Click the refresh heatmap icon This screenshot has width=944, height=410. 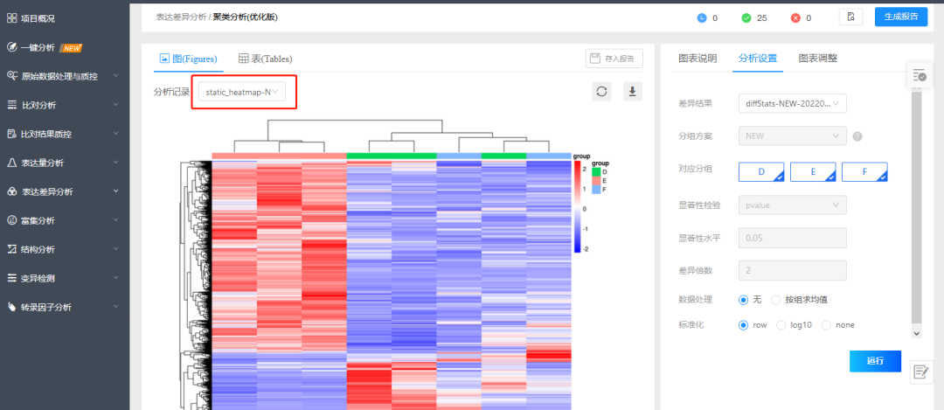[601, 92]
